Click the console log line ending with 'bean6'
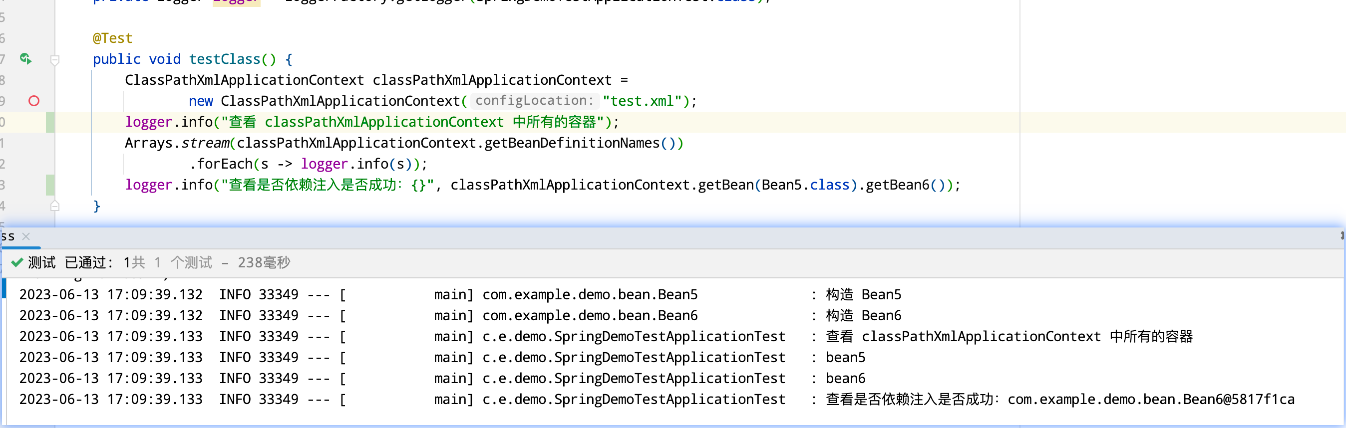1346x428 pixels. (442, 379)
